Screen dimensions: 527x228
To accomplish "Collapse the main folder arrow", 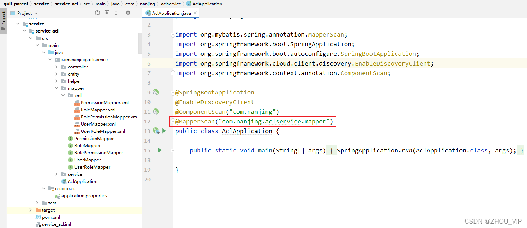I will 37,45.
